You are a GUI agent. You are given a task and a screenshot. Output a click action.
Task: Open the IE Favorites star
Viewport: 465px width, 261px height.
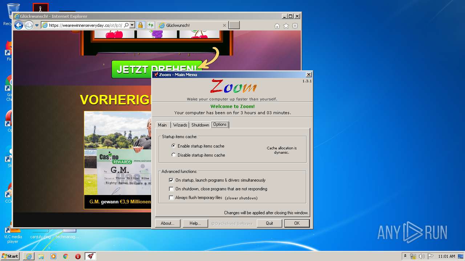point(286,26)
